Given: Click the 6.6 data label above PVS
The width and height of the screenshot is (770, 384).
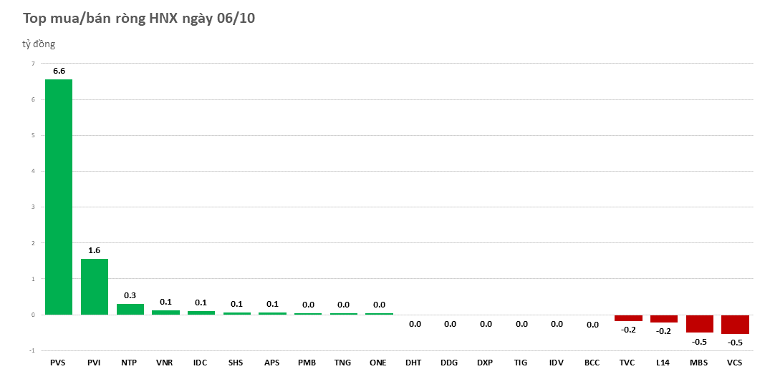Looking at the screenshot, I should 59,71.
